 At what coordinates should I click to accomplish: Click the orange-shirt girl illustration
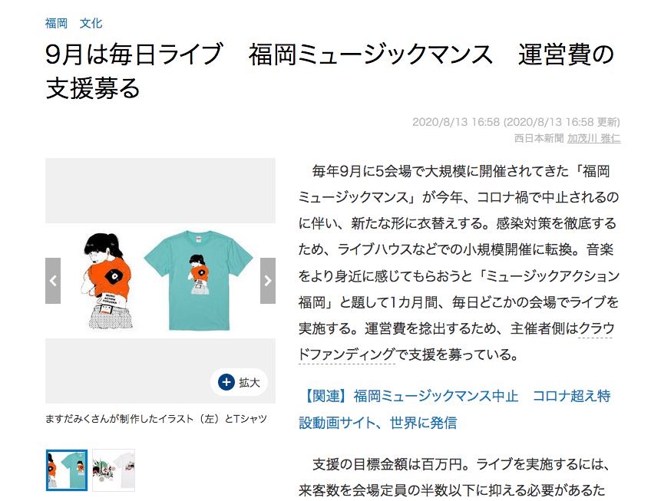(108, 281)
